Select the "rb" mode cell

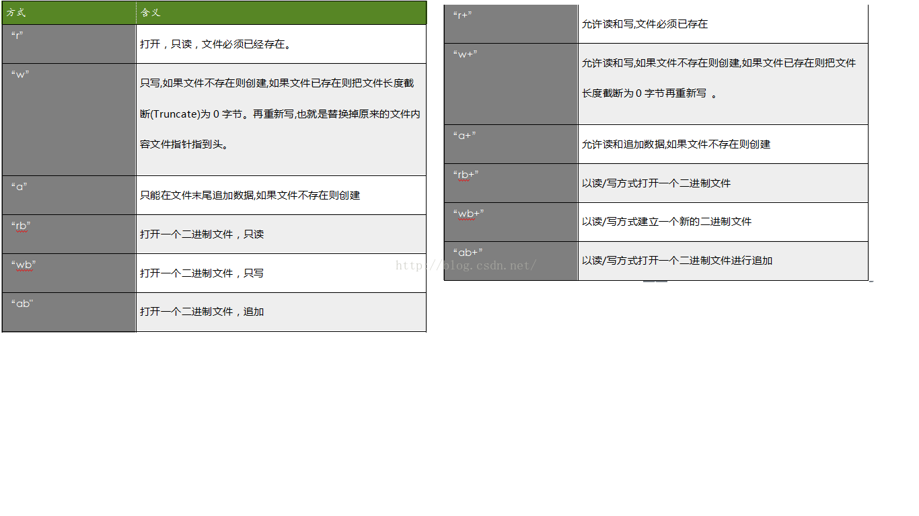pos(69,234)
